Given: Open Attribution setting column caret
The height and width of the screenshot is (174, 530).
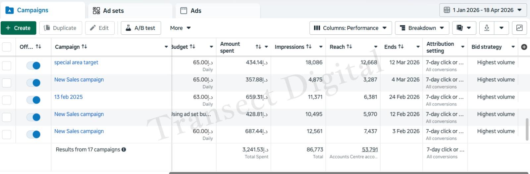Looking at the screenshot, I should (x=463, y=47).
